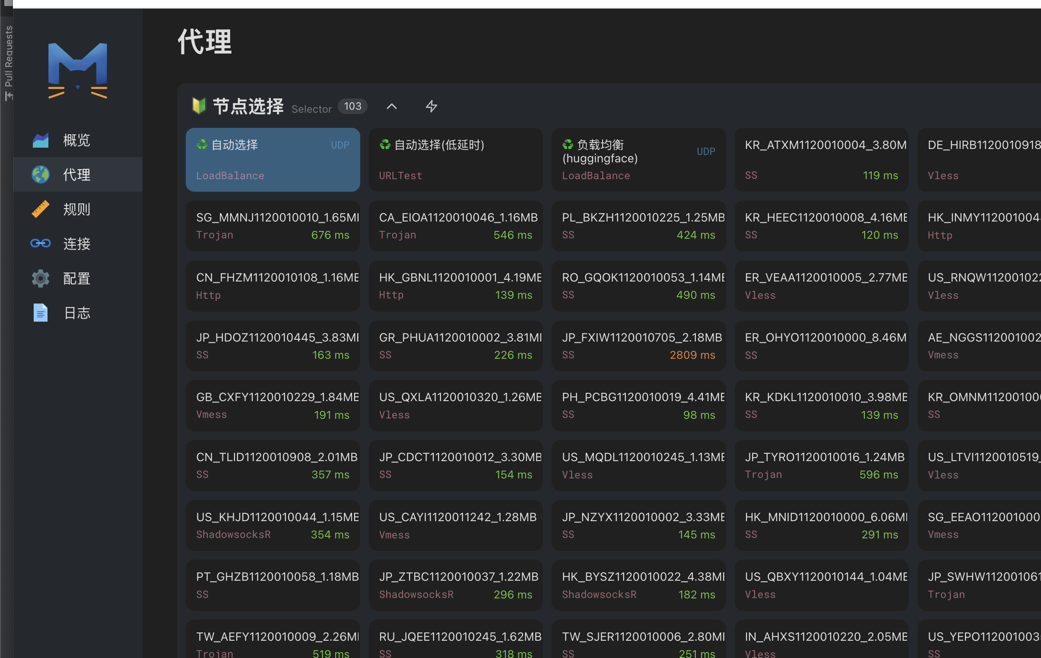Select the 自动选择(低延时) URLTest proxy
Image resolution: width=1041 pixels, height=658 pixels.
455,159
